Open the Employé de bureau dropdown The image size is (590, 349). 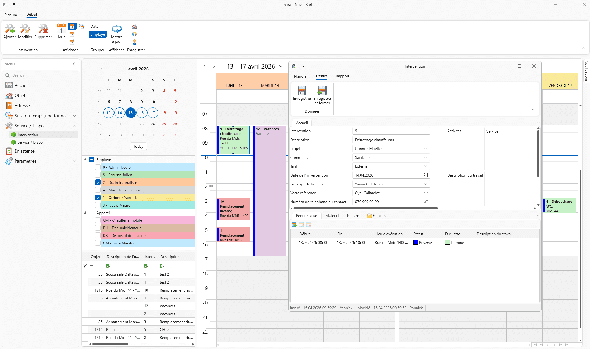[x=425, y=184]
